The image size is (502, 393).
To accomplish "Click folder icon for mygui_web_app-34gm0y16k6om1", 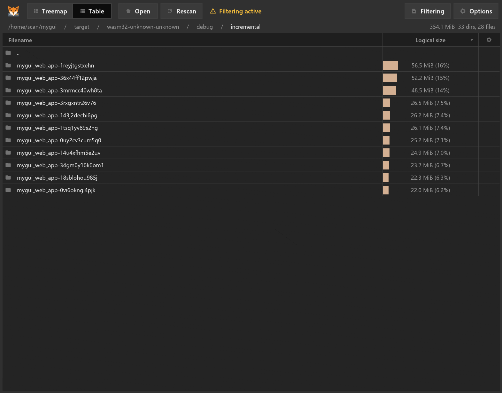I will tap(8, 165).
